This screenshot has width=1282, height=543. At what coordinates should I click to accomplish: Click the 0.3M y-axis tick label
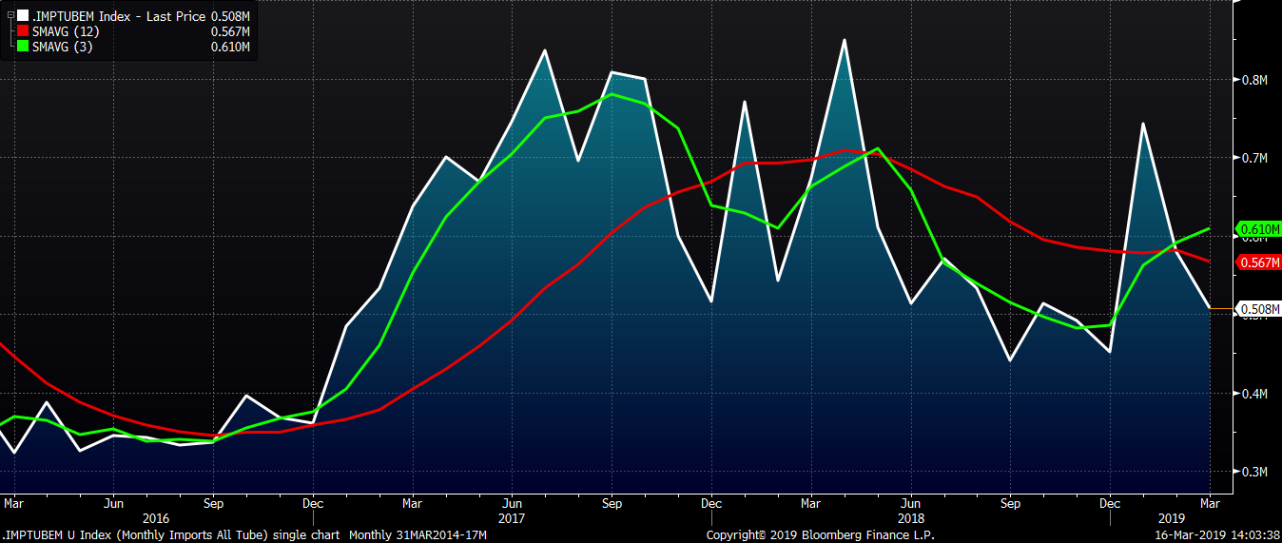[x=1255, y=472]
